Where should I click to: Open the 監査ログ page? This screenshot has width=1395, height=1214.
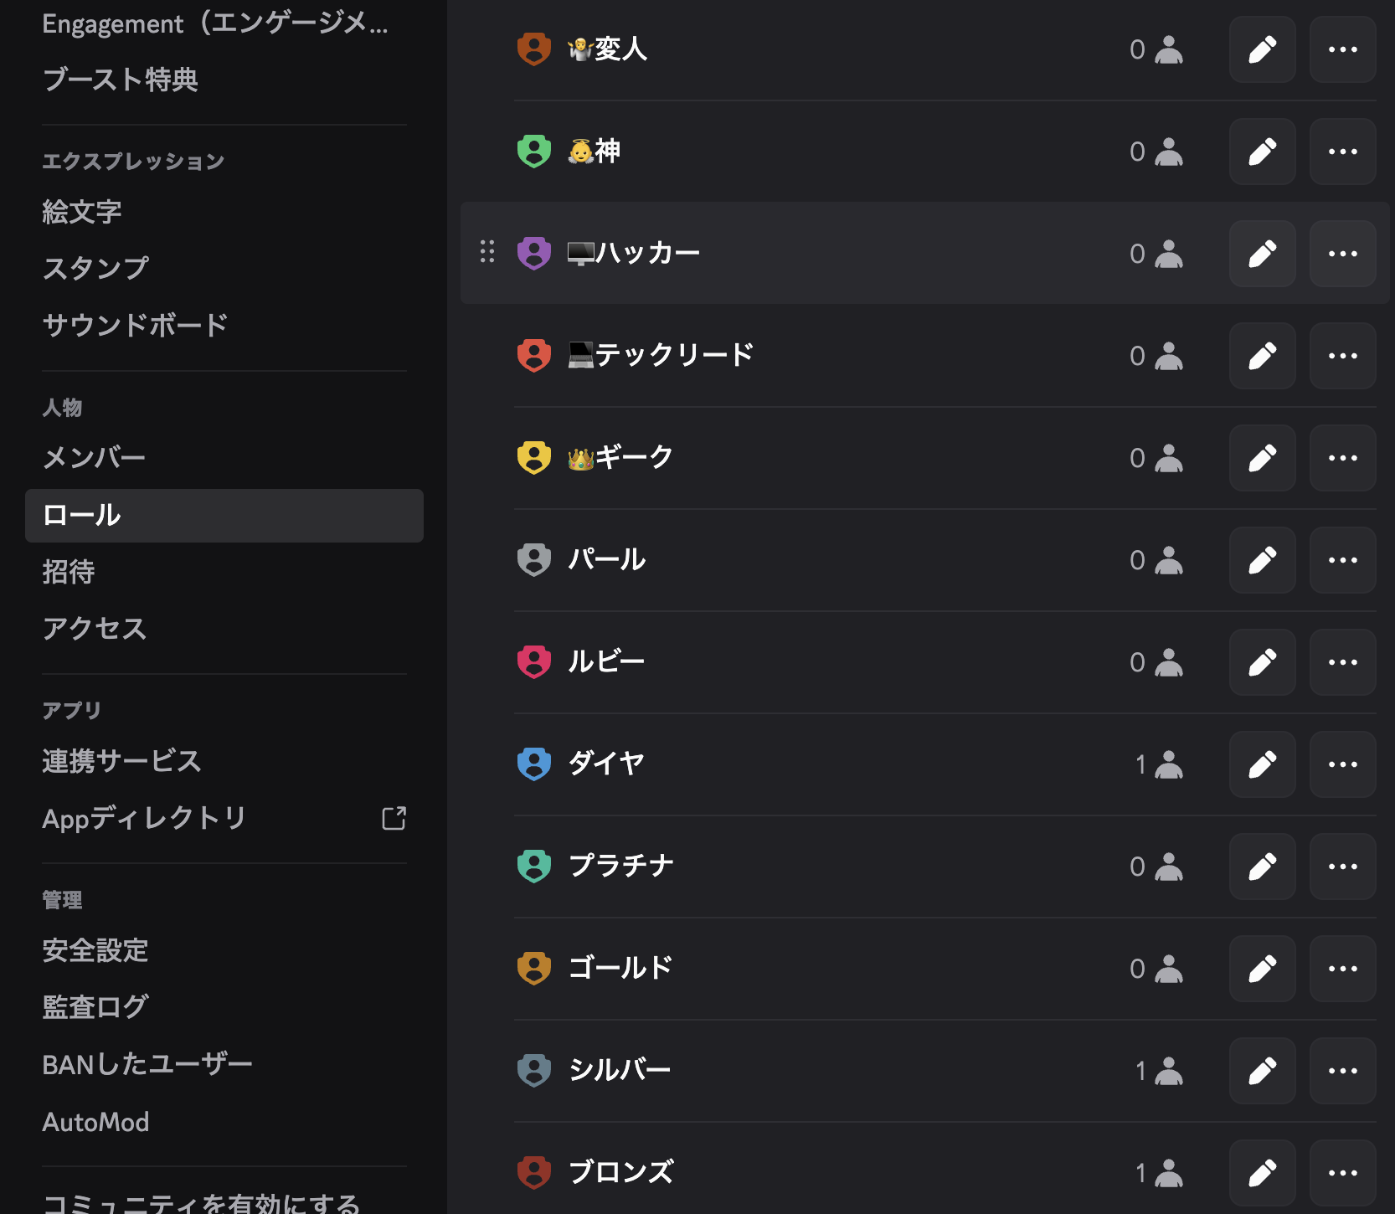[x=95, y=1006]
